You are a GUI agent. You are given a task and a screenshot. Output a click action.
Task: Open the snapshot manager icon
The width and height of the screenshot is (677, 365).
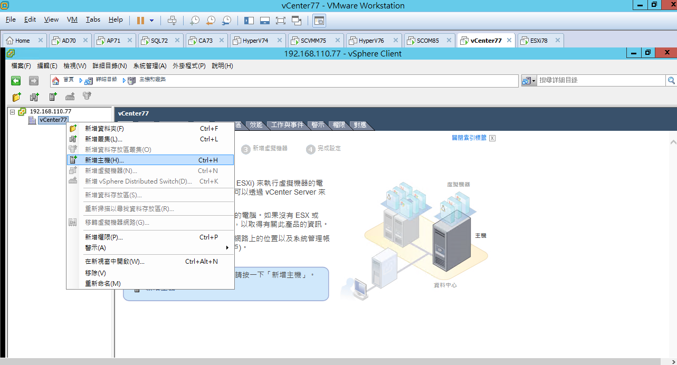[x=226, y=20]
